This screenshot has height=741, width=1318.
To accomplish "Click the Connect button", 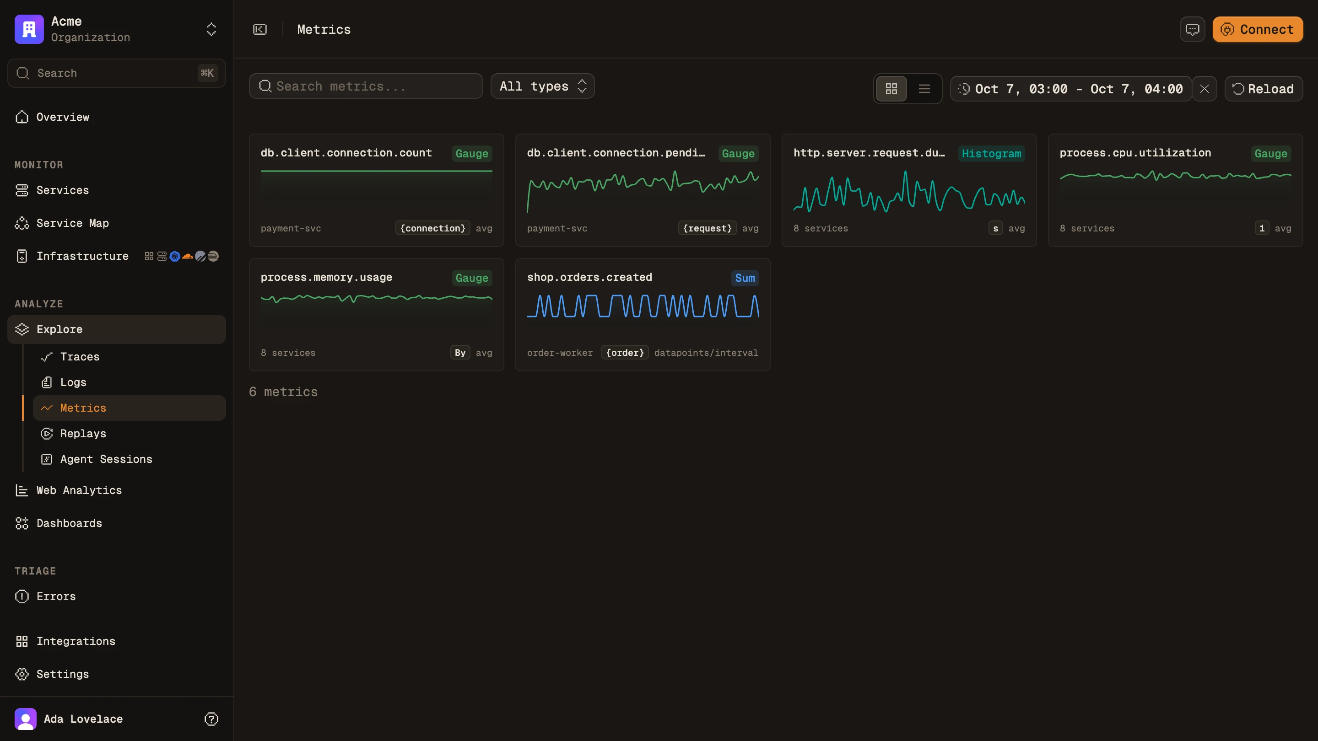I will (1258, 29).
